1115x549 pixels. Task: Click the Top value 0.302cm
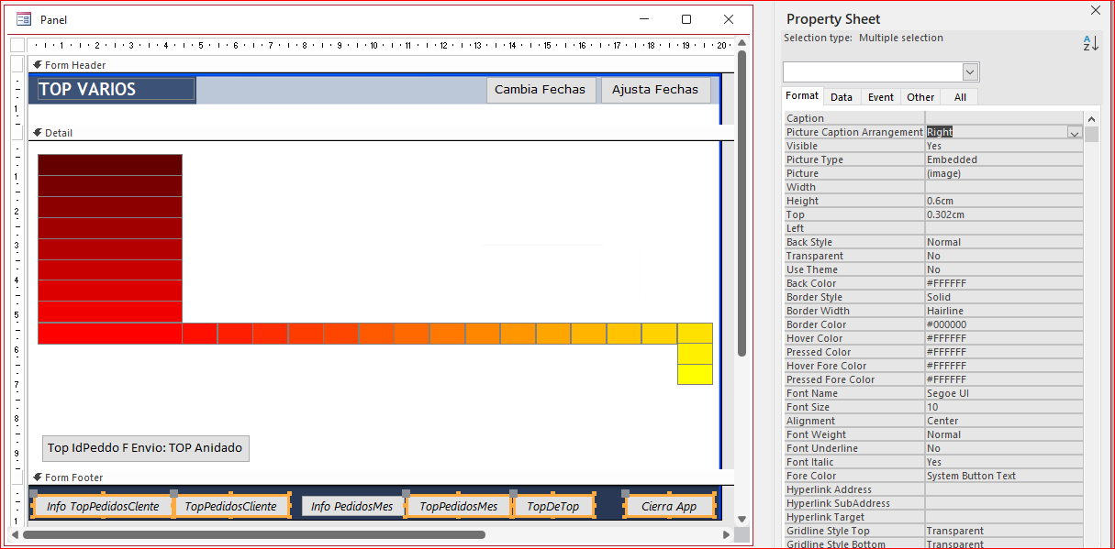[1003, 214]
